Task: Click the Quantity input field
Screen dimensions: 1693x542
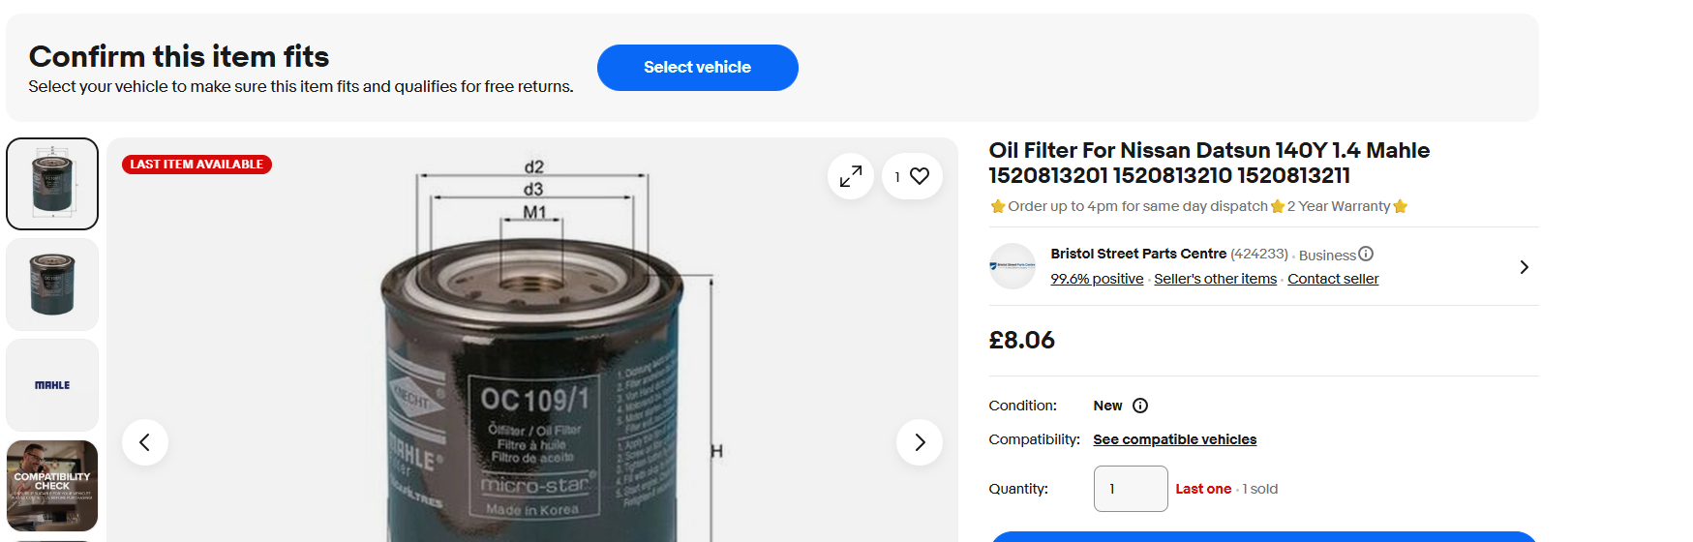Action: pos(1131,489)
